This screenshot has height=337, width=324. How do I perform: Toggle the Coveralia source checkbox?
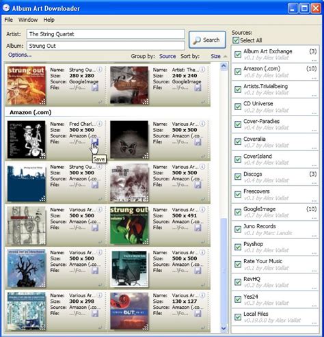point(238,141)
